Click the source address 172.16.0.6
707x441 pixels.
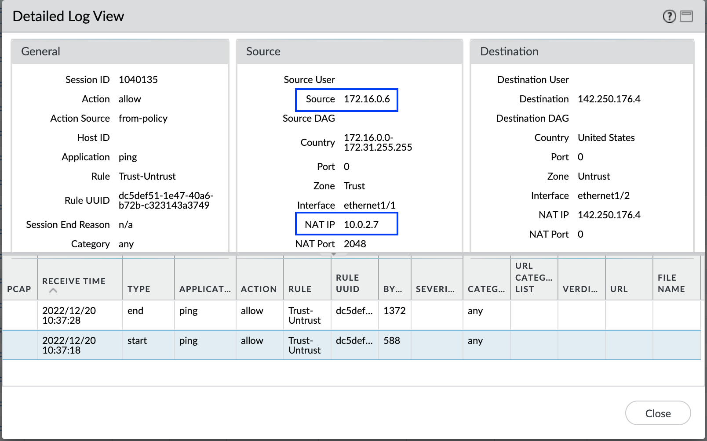[x=367, y=99]
